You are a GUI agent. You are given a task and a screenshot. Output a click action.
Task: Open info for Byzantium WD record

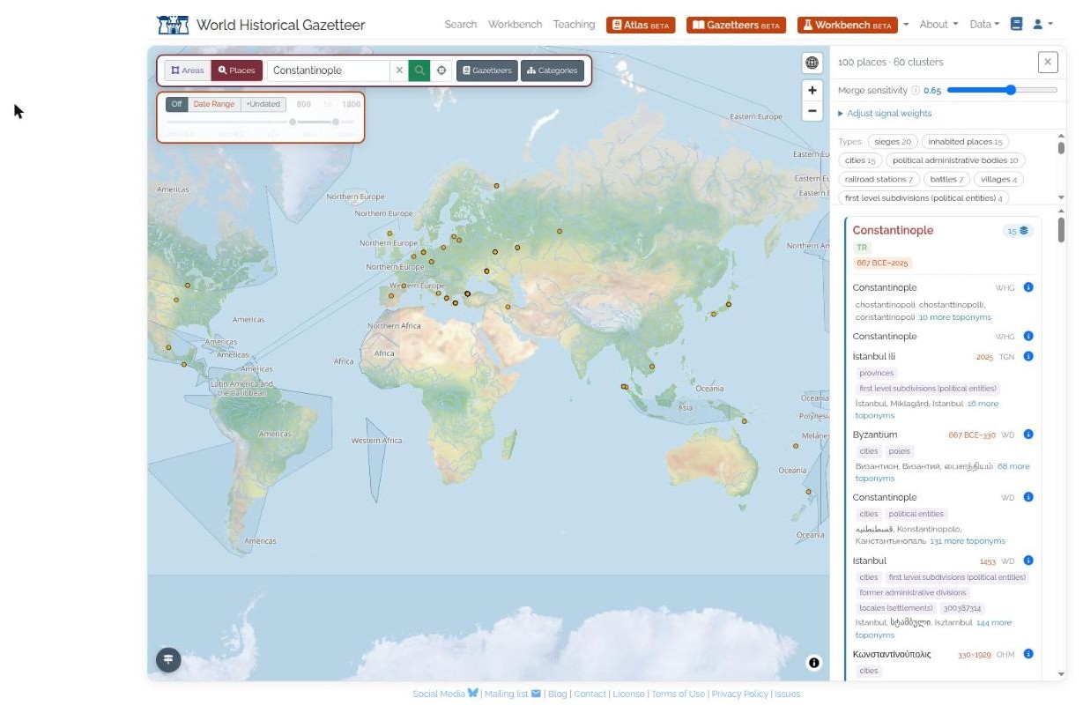[x=1028, y=434]
